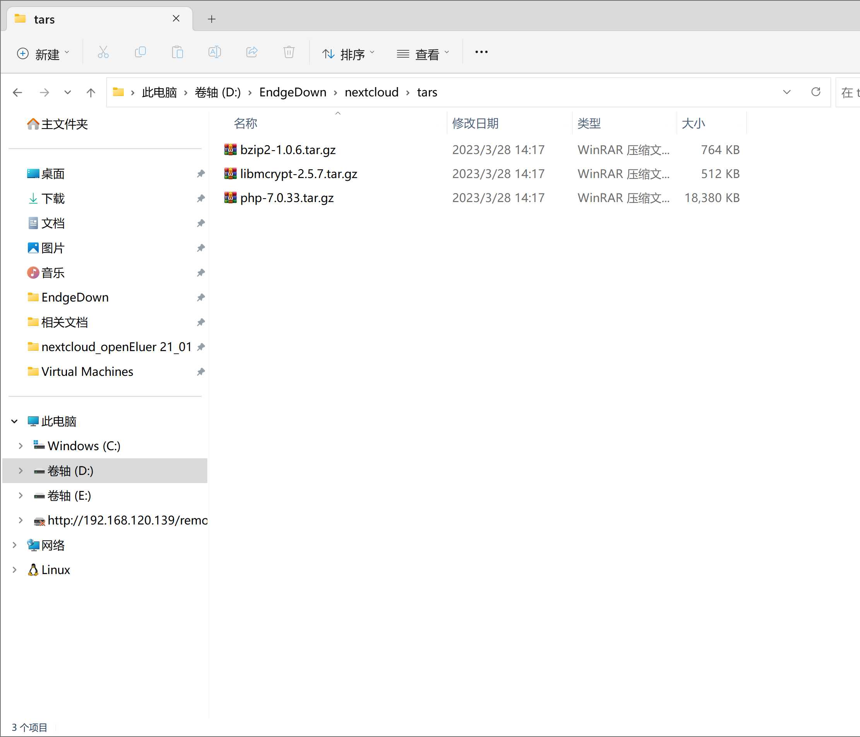Click the Rename icon in toolbar
Viewport: 860px width, 737px height.
(214, 53)
